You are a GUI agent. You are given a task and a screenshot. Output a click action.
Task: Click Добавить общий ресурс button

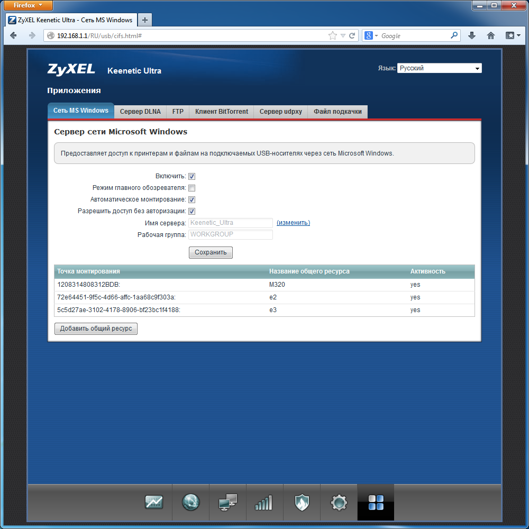point(96,329)
